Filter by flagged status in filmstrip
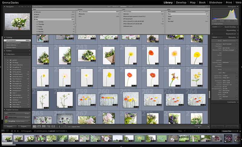The height and width of the screenshot is (147, 242). 185,131
